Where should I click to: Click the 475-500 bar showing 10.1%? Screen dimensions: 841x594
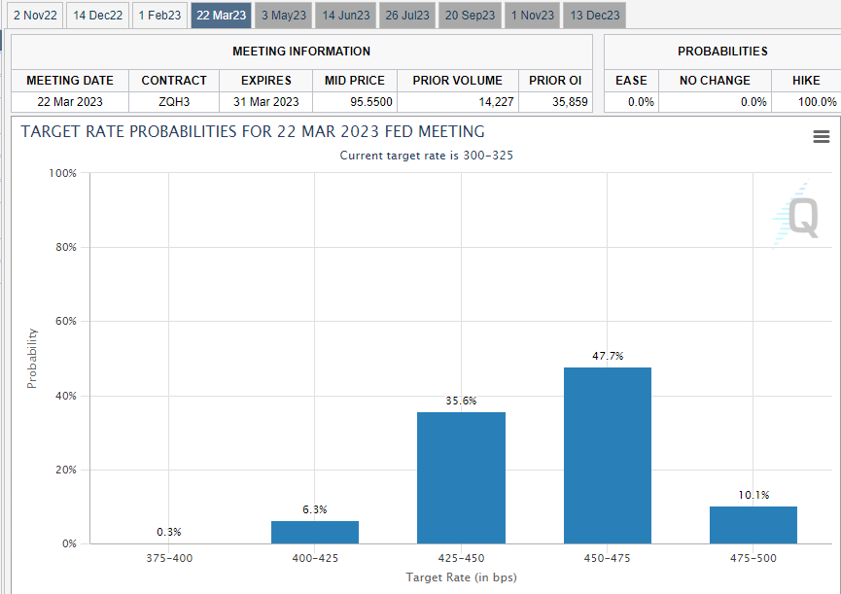click(x=753, y=525)
